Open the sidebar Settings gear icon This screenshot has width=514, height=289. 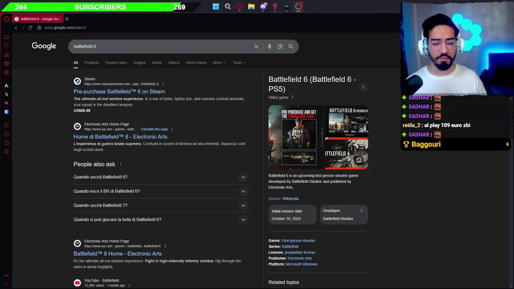coord(6,152)
